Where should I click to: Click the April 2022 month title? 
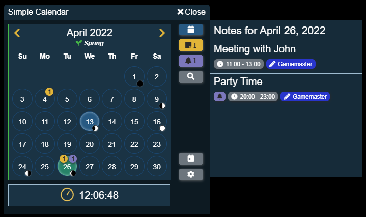(x=89, y=33)
